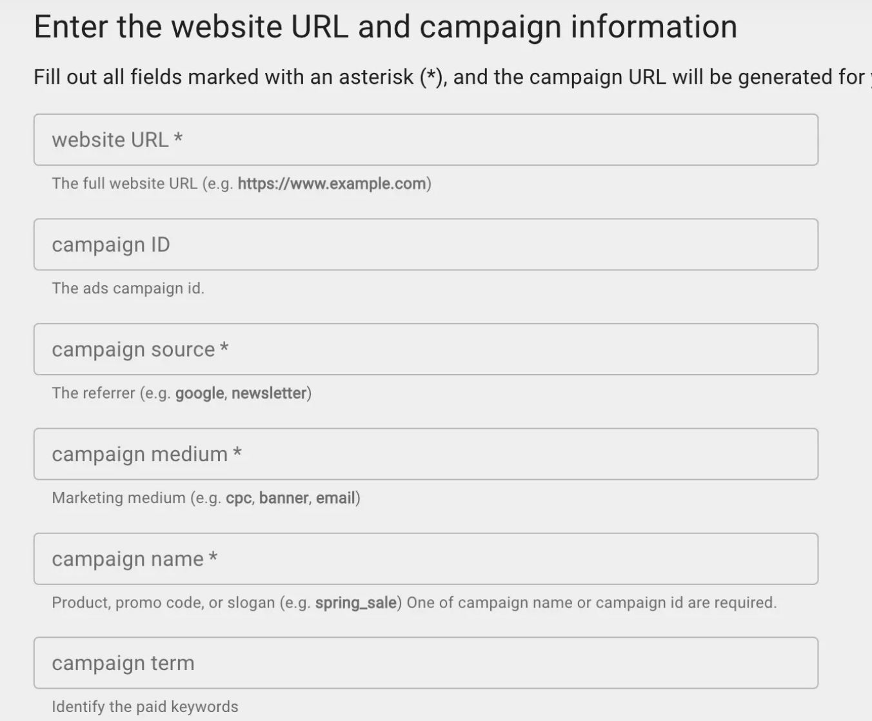Click 'One of campaign name or campaign id' note
Viewport: 872px width, 721px height.
(x=591, y=603)
